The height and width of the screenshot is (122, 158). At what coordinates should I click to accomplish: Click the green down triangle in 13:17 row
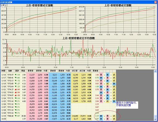click(15, 78)
